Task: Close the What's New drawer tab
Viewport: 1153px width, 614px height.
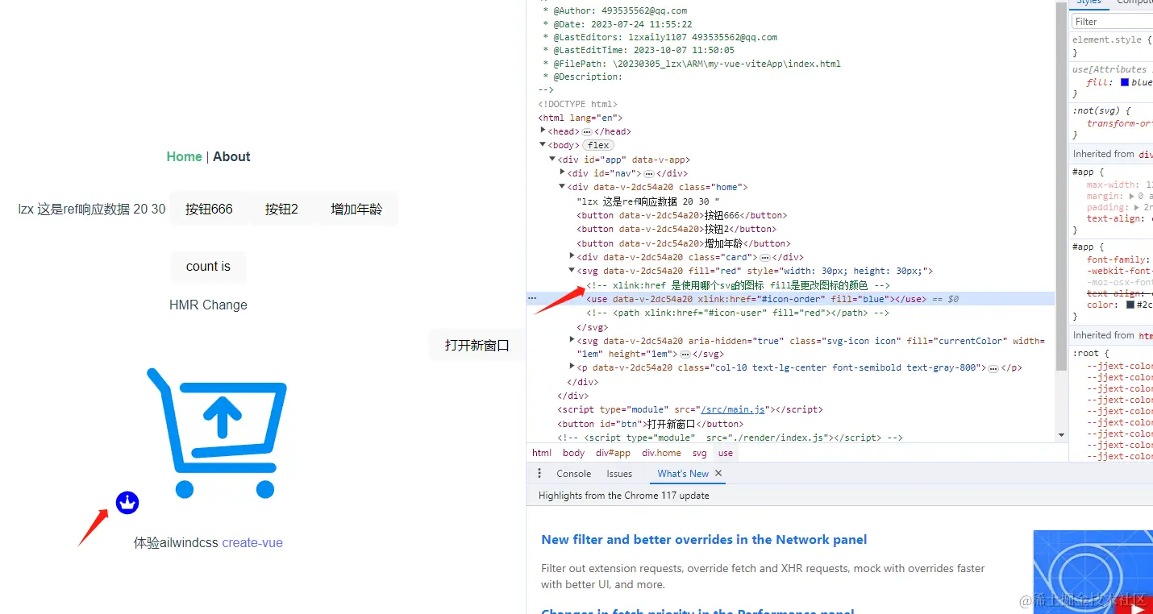Action: click(x=718, y=473)
